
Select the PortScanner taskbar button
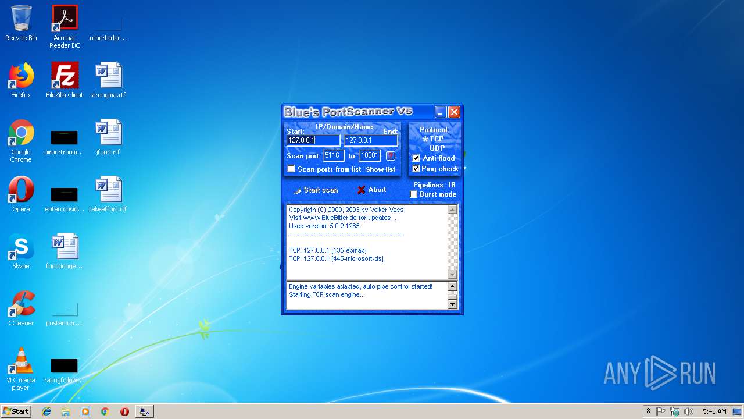coord(144,411)
